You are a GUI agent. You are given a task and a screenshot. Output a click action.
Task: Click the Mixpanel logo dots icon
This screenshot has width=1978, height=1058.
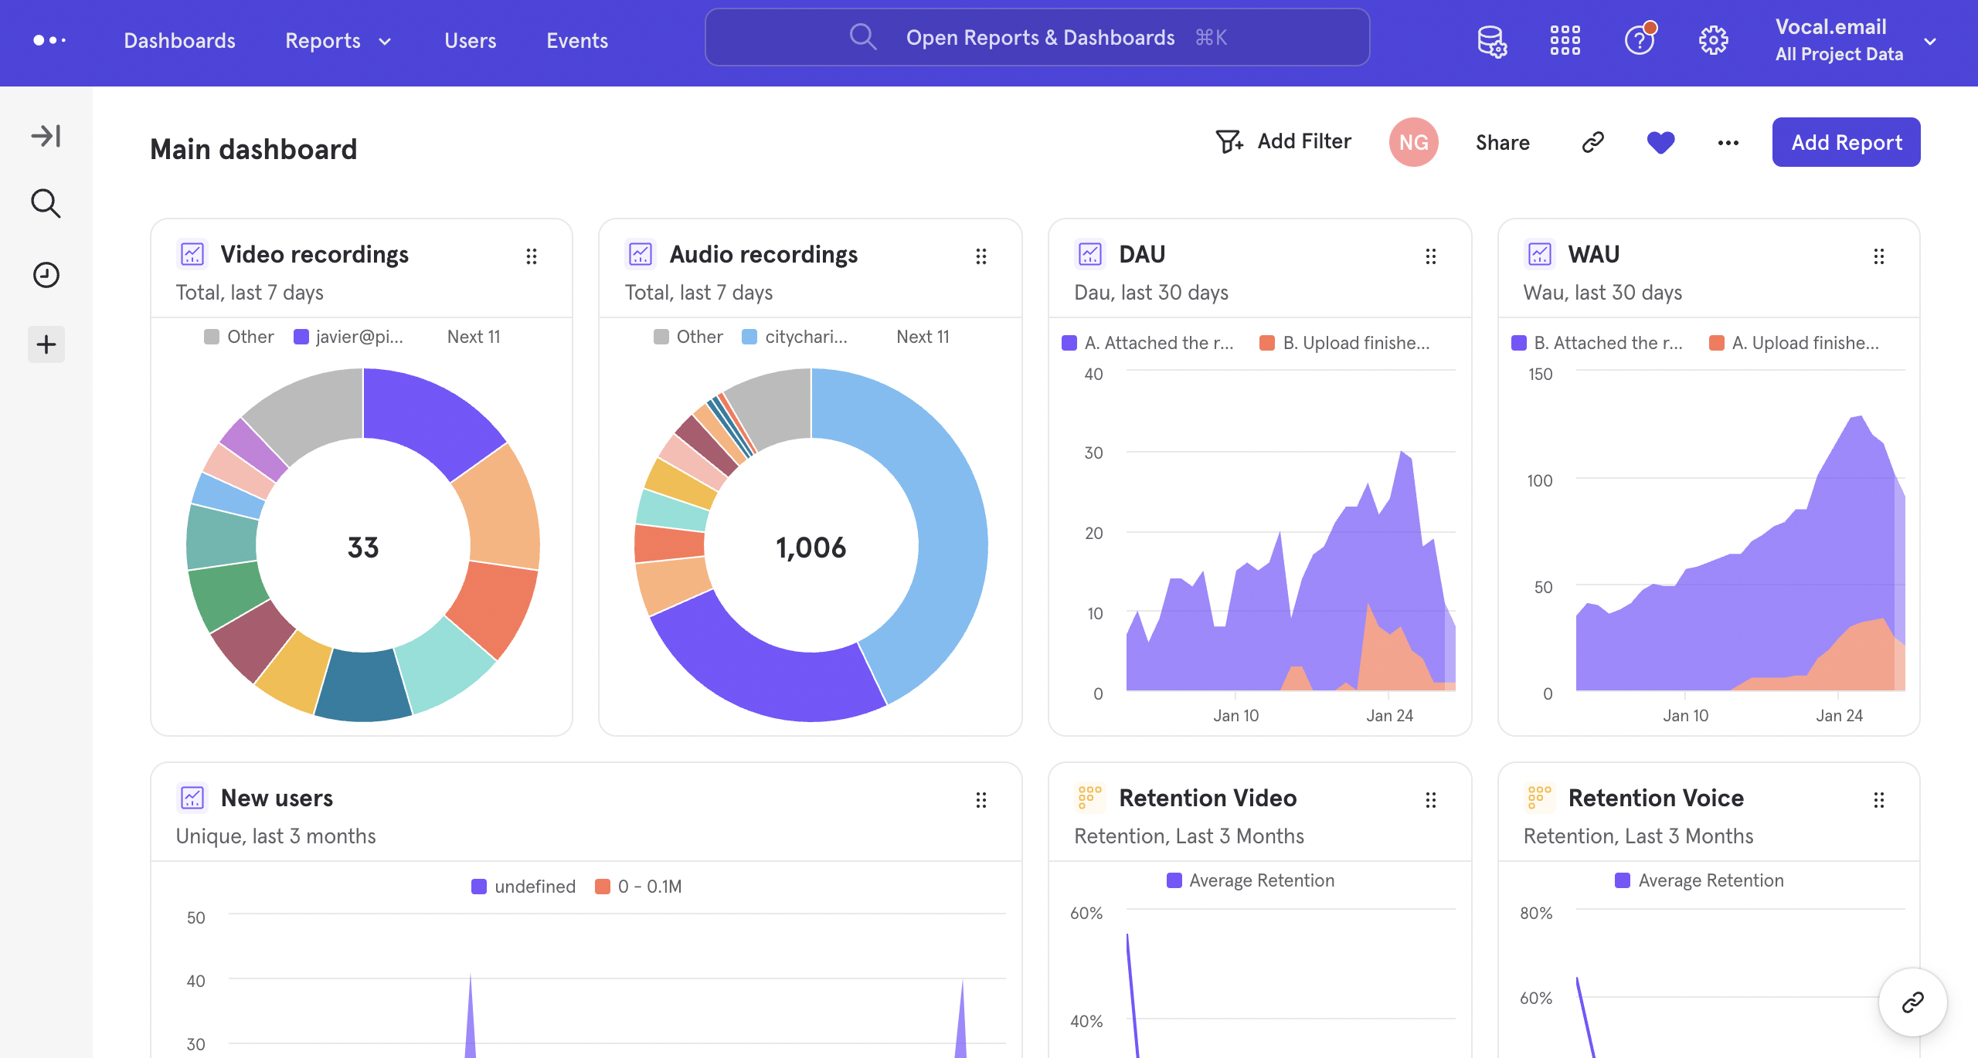click(49, 40)
